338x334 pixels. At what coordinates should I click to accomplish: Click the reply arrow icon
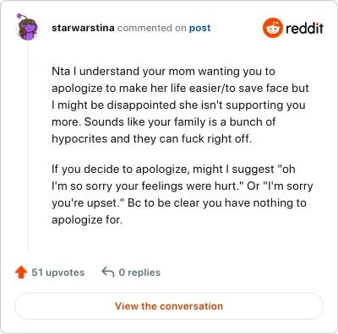[x=108, y=272]
